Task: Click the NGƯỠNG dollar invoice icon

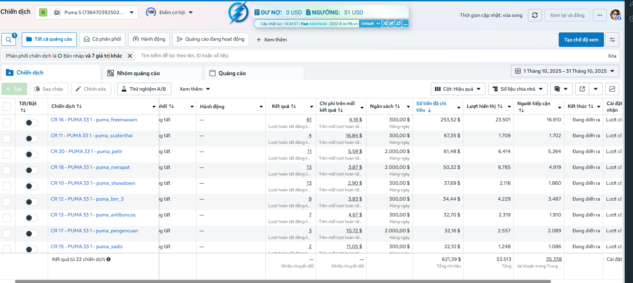Action: (x=308, y=12)
